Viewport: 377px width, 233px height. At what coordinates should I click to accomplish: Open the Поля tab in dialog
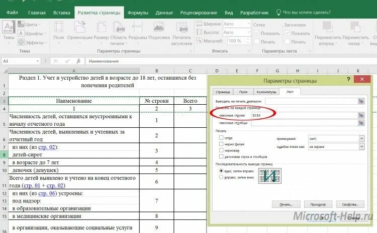click(243, 92)
